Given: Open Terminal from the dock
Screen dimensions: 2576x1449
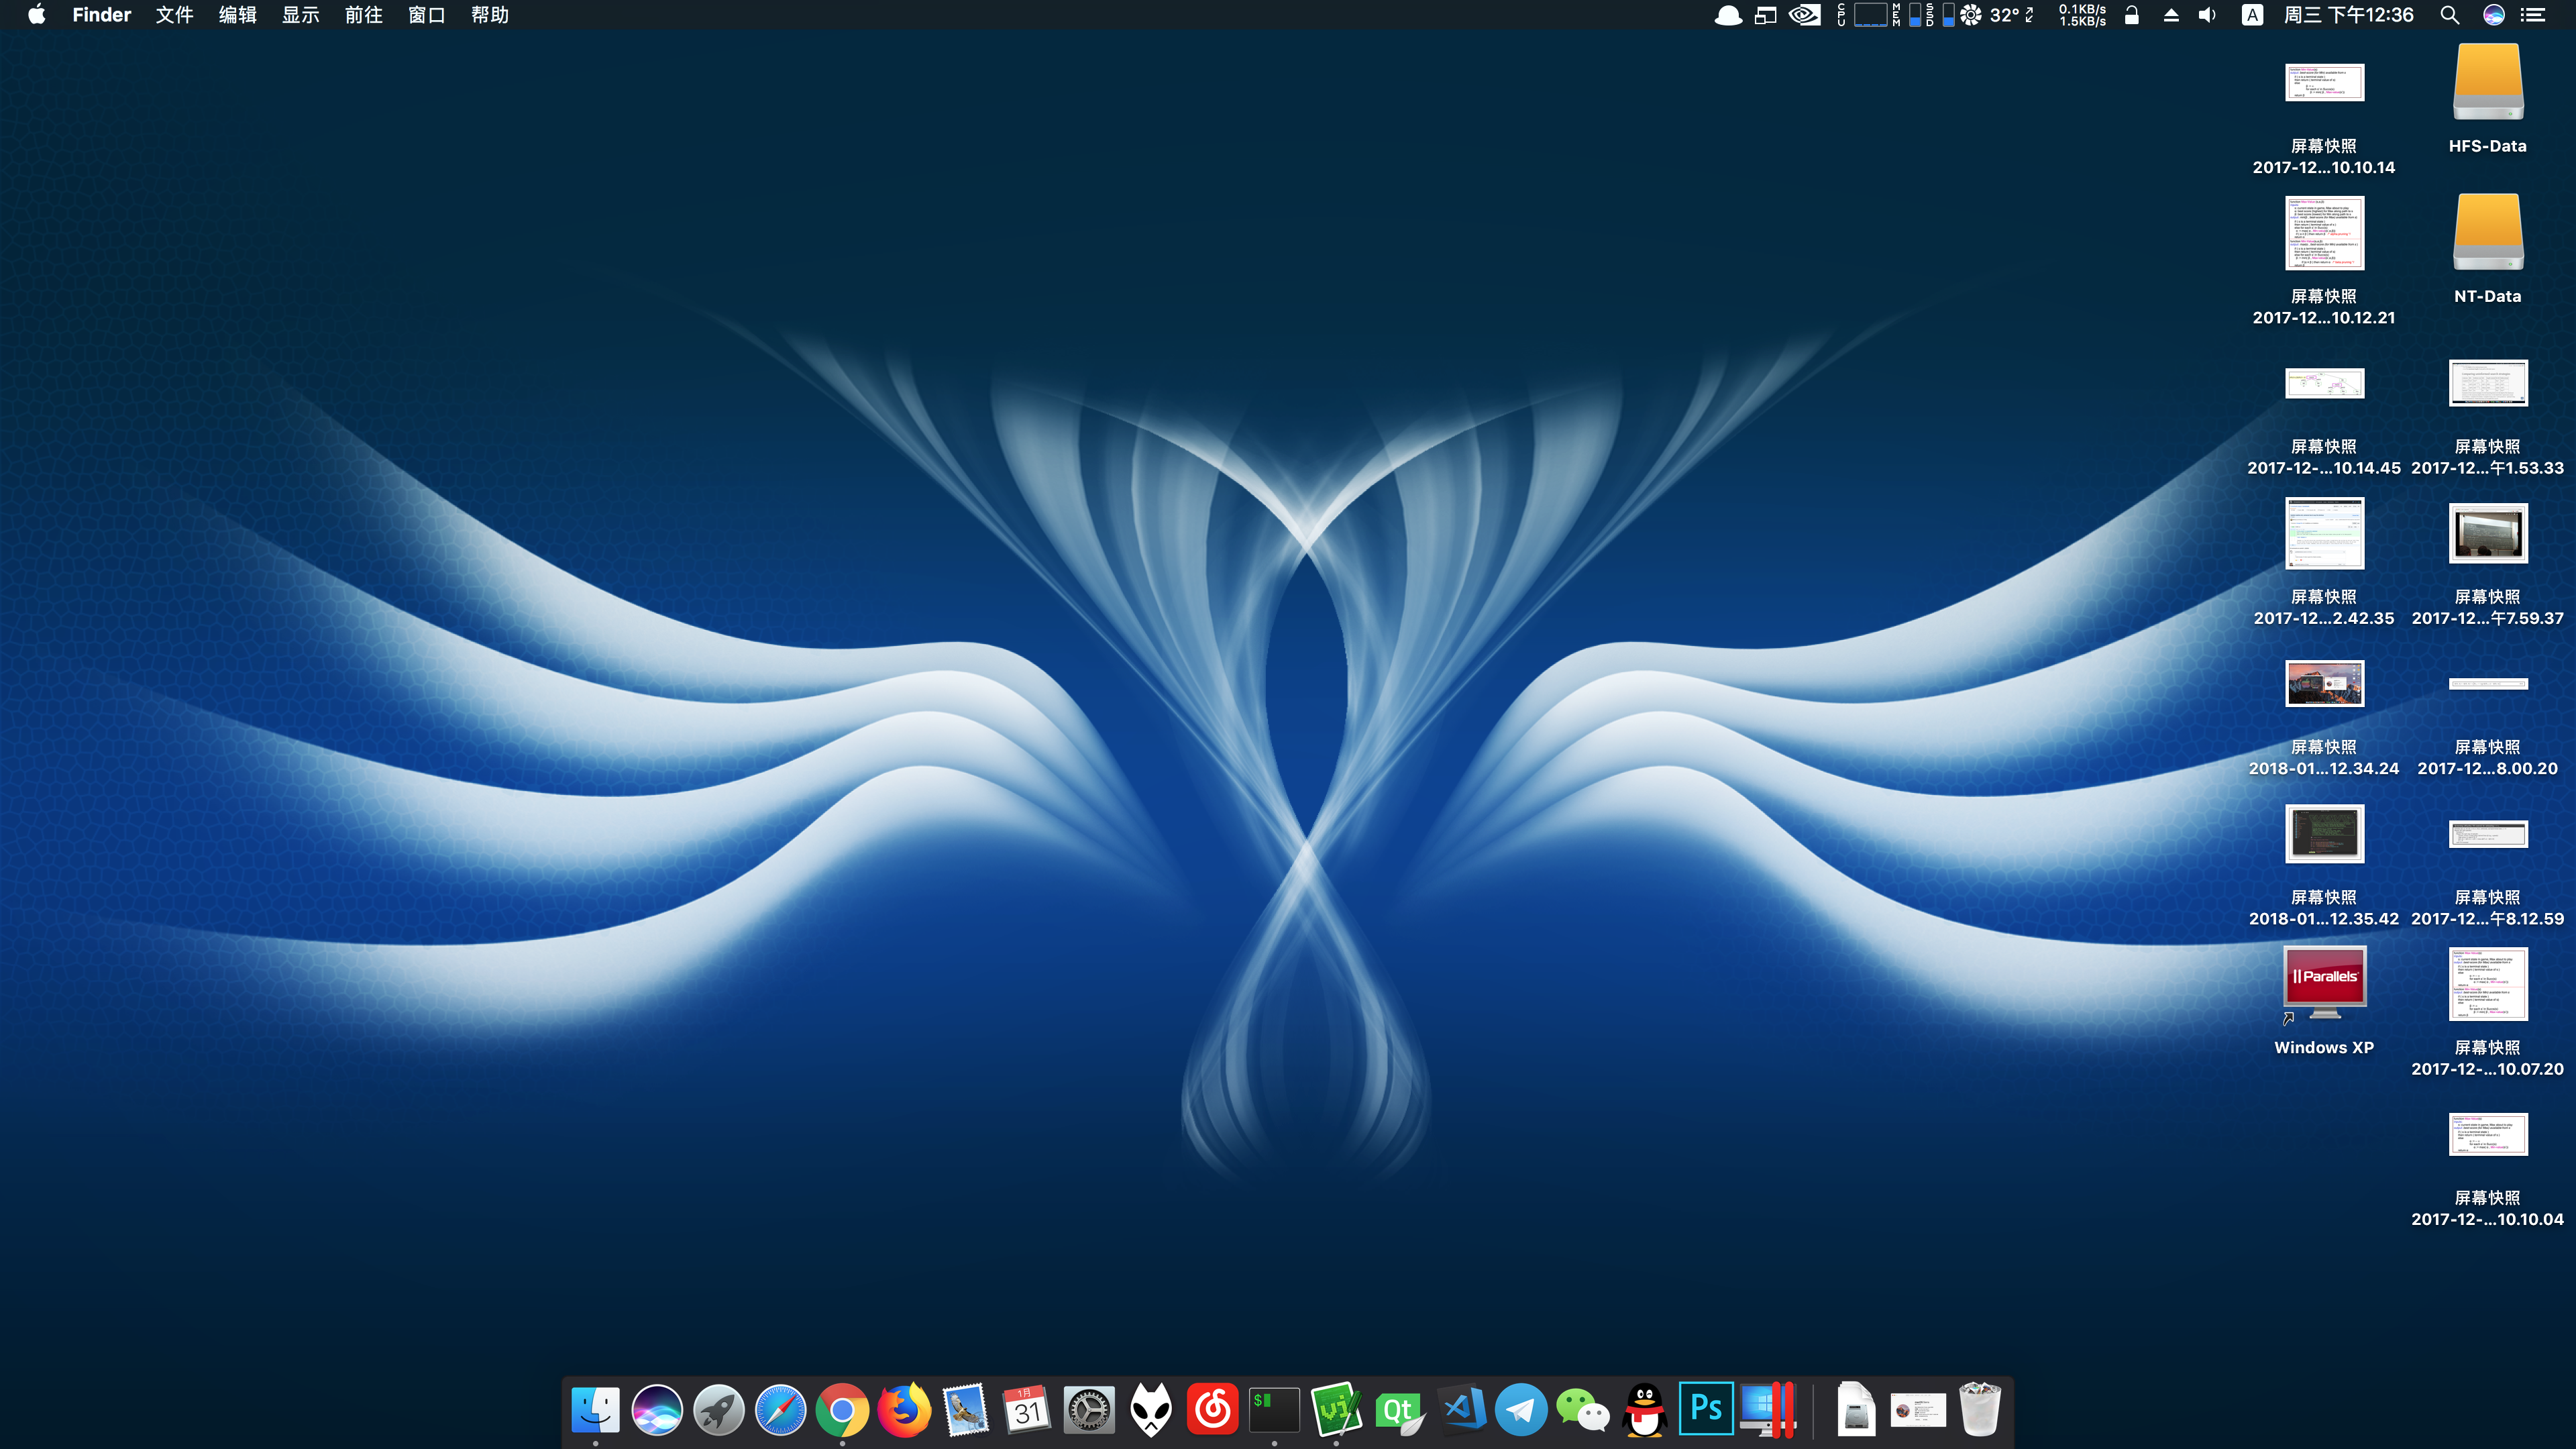Looking at the screenshot, I should [1274, 1410].
